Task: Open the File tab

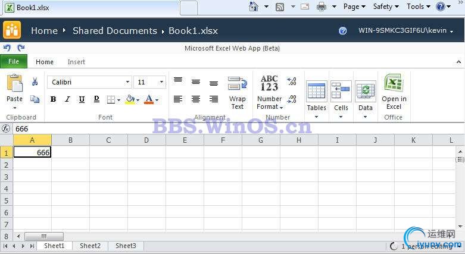Action: (x=14, y=61)
